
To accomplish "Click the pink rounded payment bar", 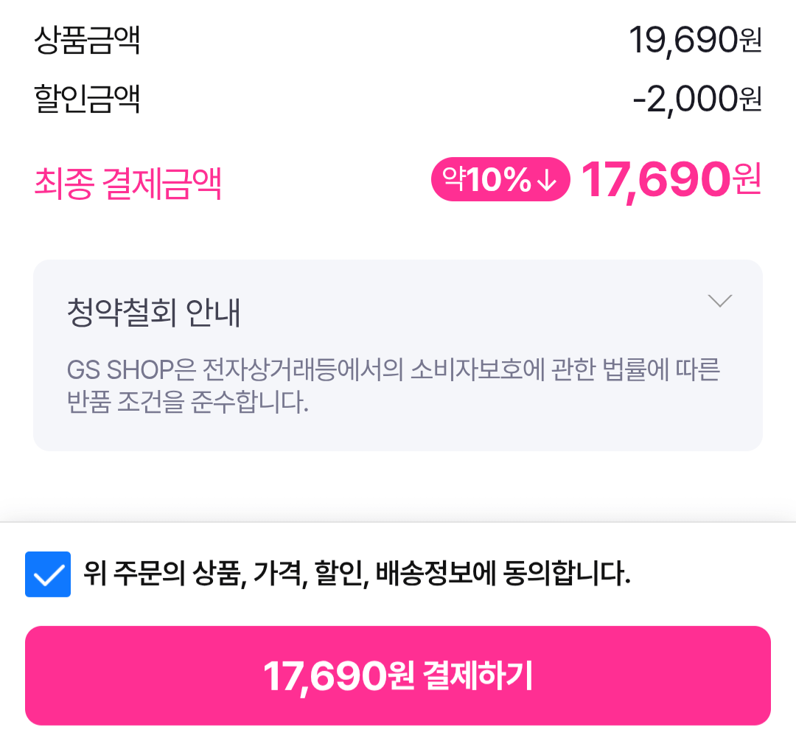I will (398, 675).
